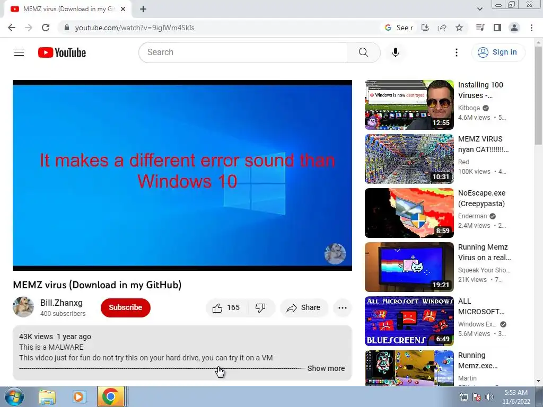Open the Windows Start button

[14, 397]
